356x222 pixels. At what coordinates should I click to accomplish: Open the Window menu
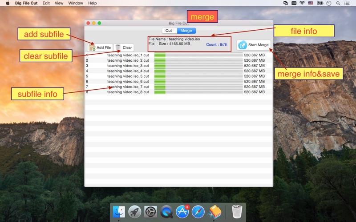click(x=76, y=3)
